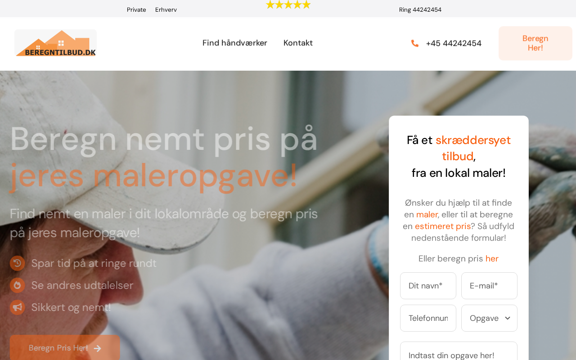Screen dimensions: 576x360
Task: Switch to Private section
Action: pyautogui.click(x=136, y=9)
